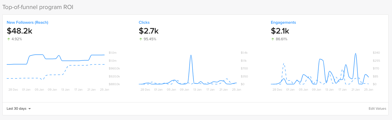Click the highest peak in the Engagements chart
Image resolution: width=392 pixels, height=120 pixels.
(x=355, y=54)
